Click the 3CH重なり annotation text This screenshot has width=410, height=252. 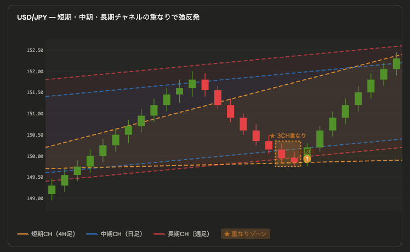[x=292, y=136]
